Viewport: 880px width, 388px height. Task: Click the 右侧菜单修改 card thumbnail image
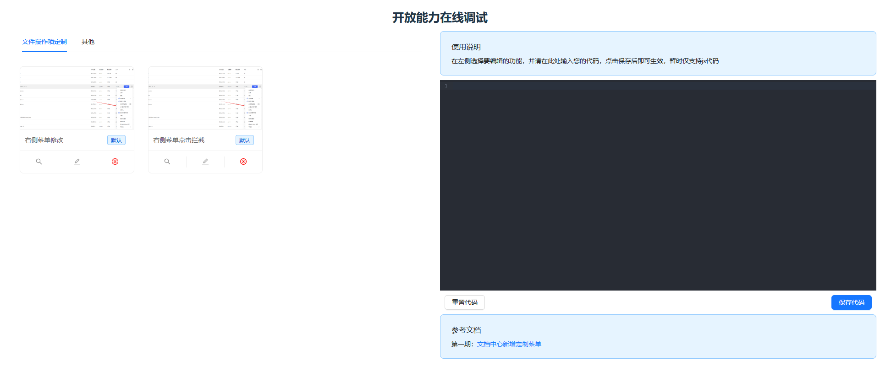pyautogui.click(x=77, y=98)
